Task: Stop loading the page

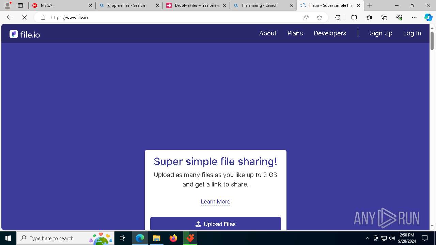Action: coord(25,17)
